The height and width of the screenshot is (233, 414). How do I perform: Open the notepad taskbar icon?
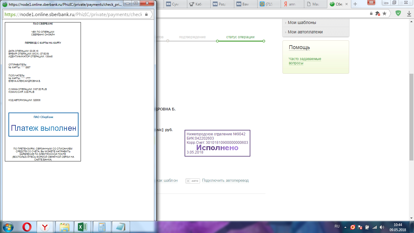121,227
